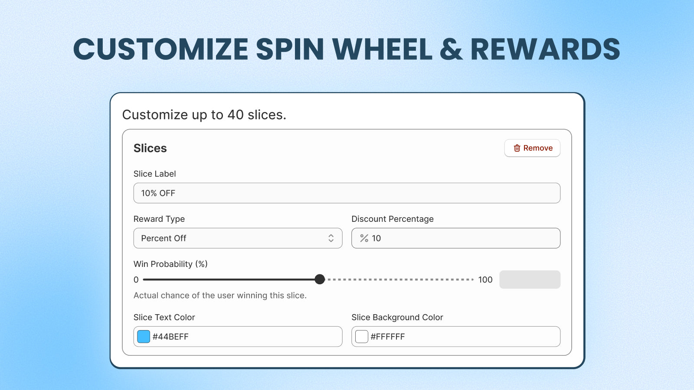This screenshot has width=694, height=390.
Task: Click the white Slice Background Color swatch
Action: point(361,336)
